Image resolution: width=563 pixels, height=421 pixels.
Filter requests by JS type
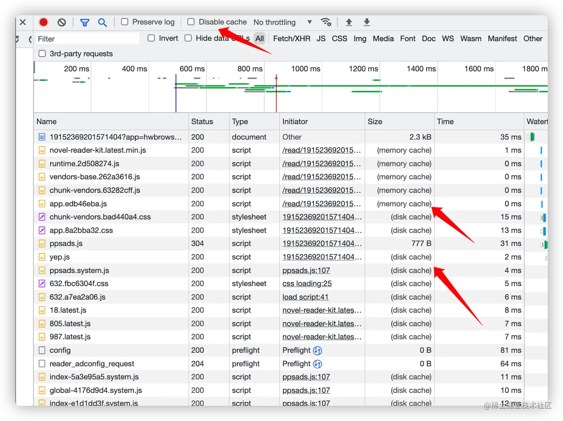click(x=321, y=39)
